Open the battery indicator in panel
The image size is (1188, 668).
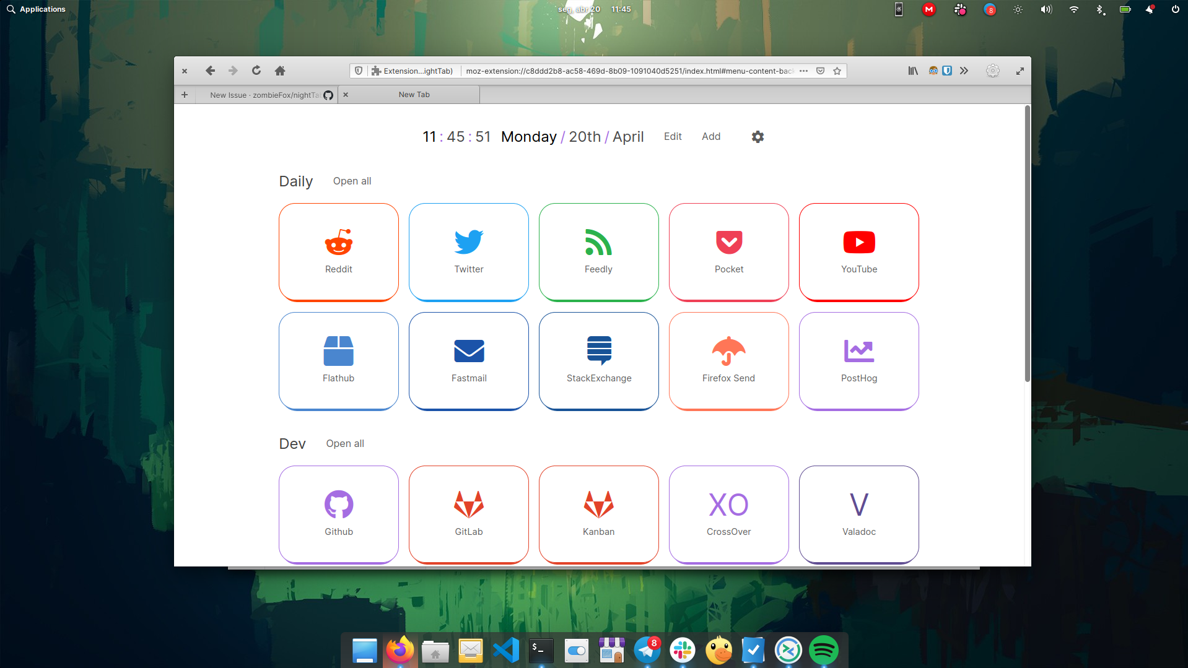click(1125, 9)
